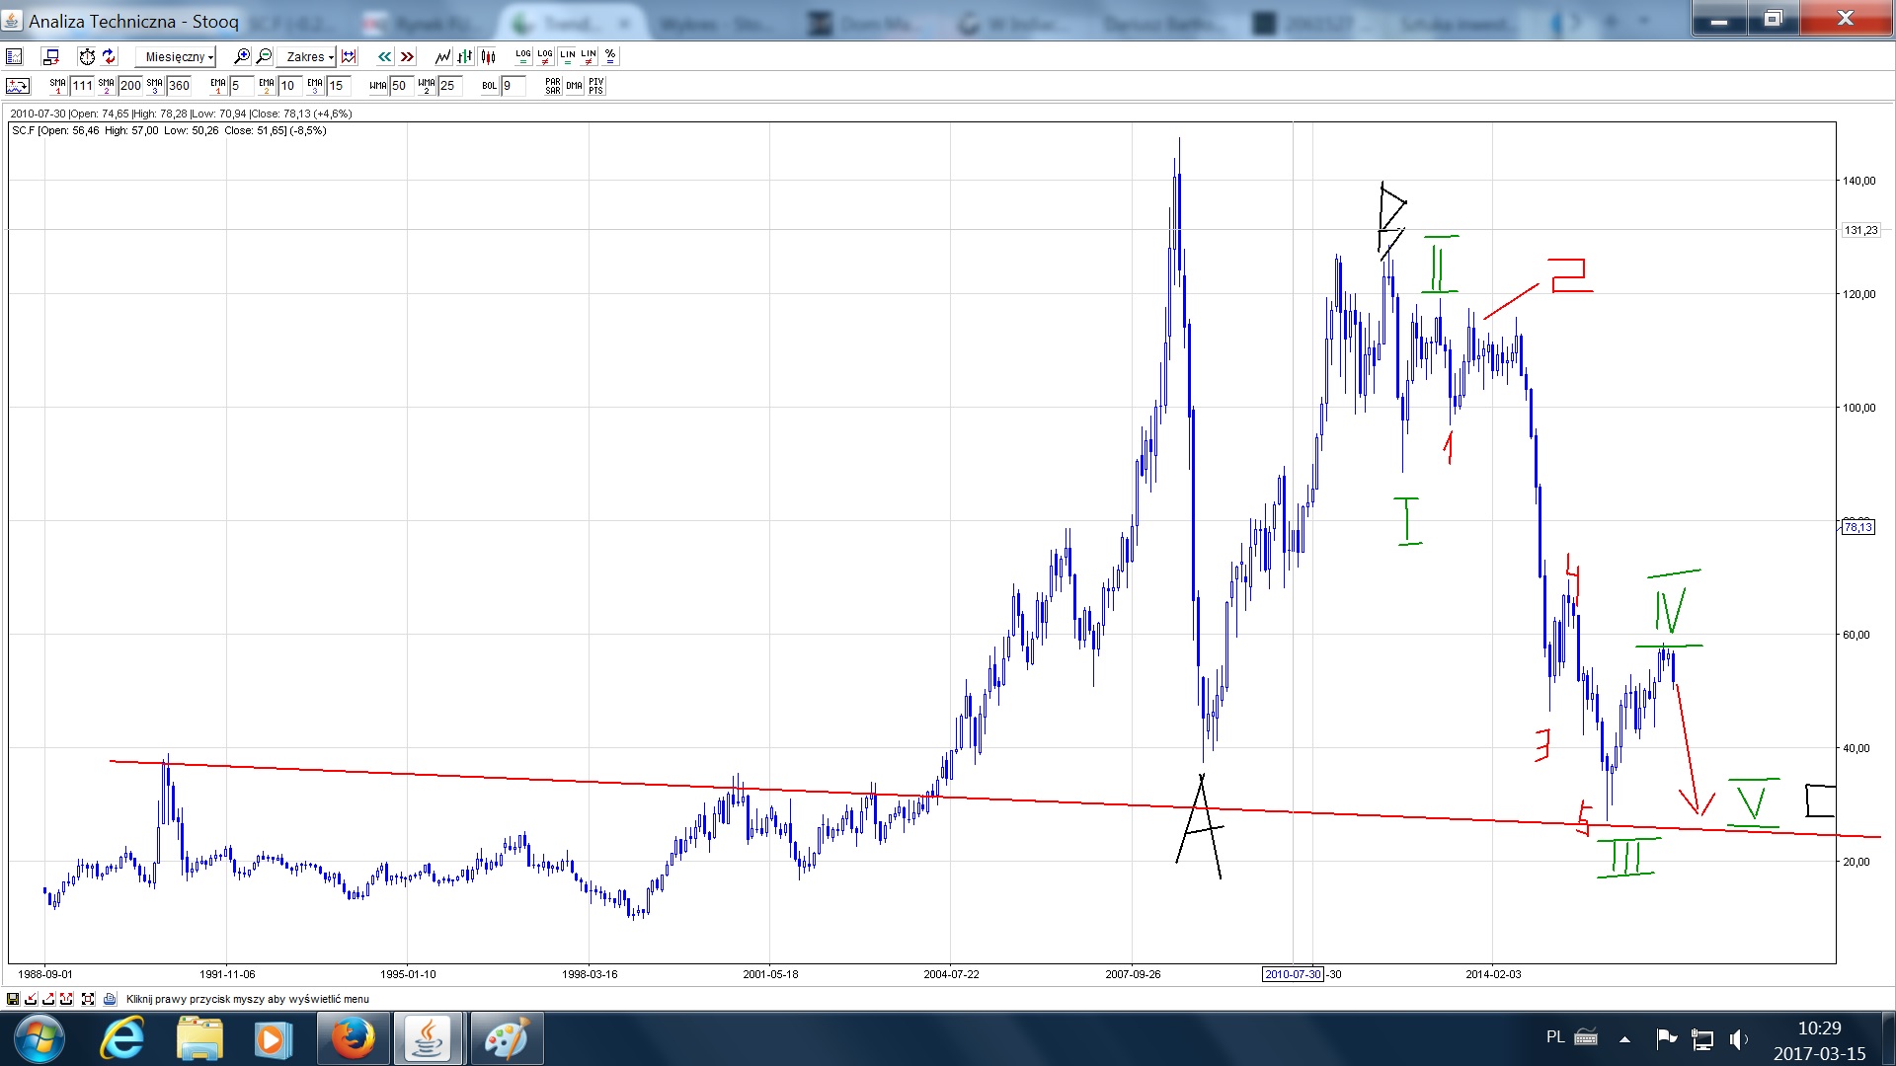Toggle the EMA 2 indicator
This screenshot has height=1066, width=1896.
click(x=267, y=86)
